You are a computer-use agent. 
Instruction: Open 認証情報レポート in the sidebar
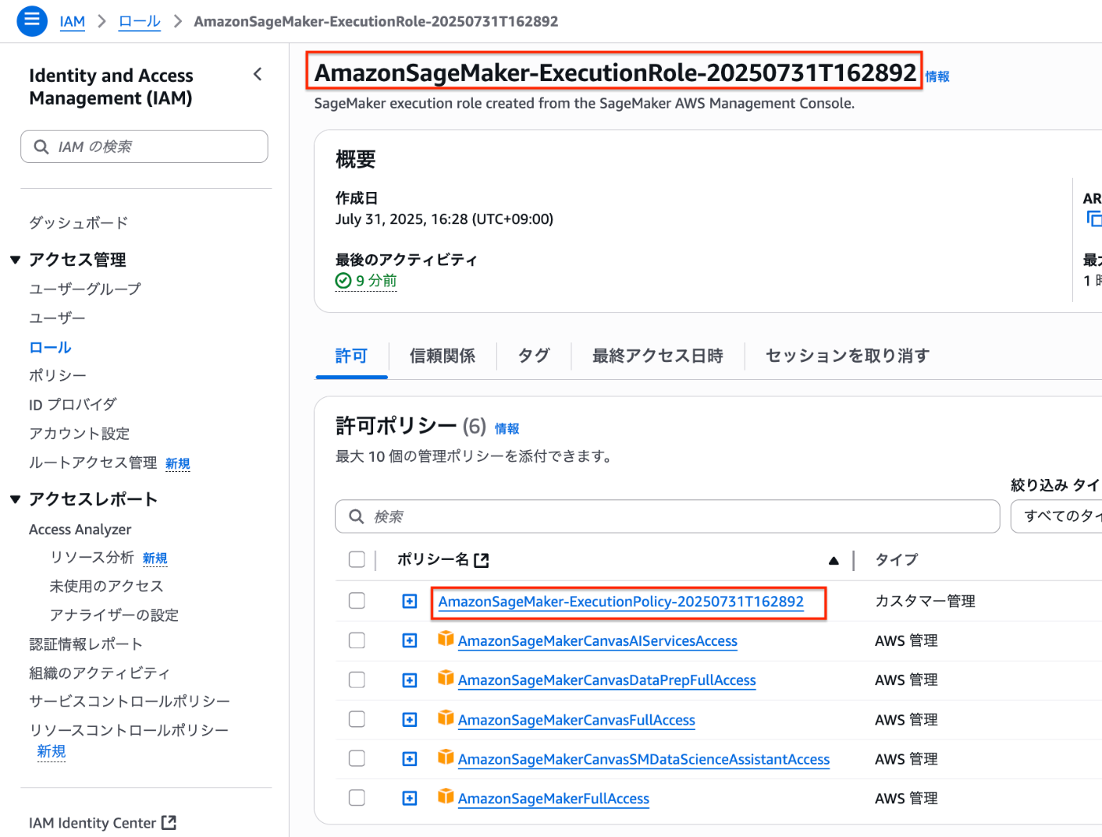tap(86, 644)
